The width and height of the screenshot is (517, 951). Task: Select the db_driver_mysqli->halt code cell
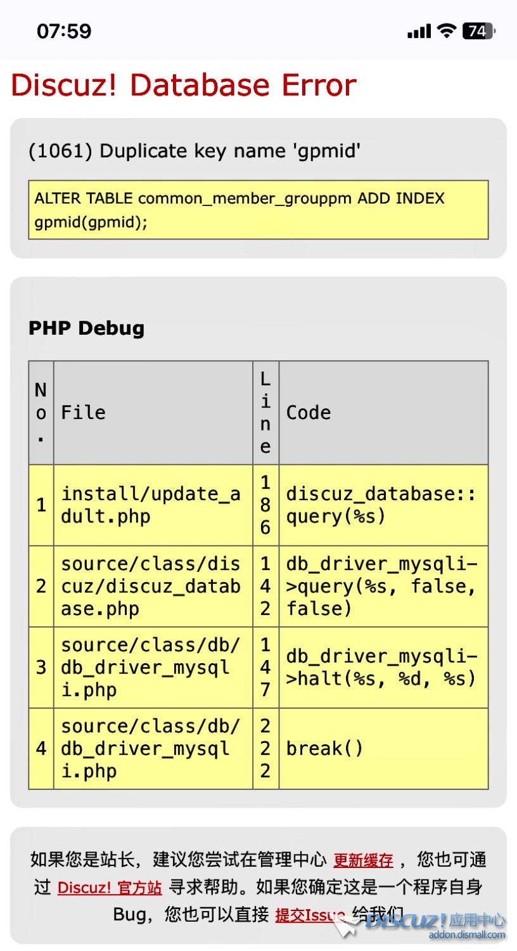[384, 668]
